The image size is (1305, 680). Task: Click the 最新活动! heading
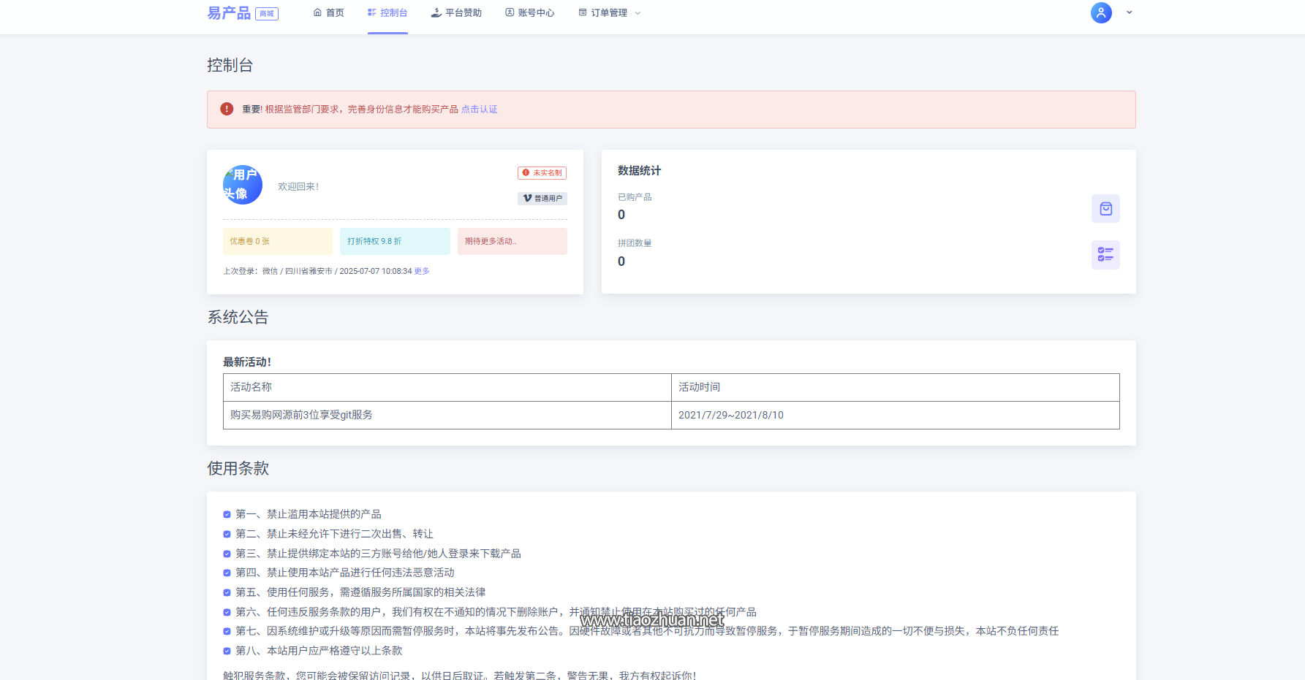pos(247,362)
